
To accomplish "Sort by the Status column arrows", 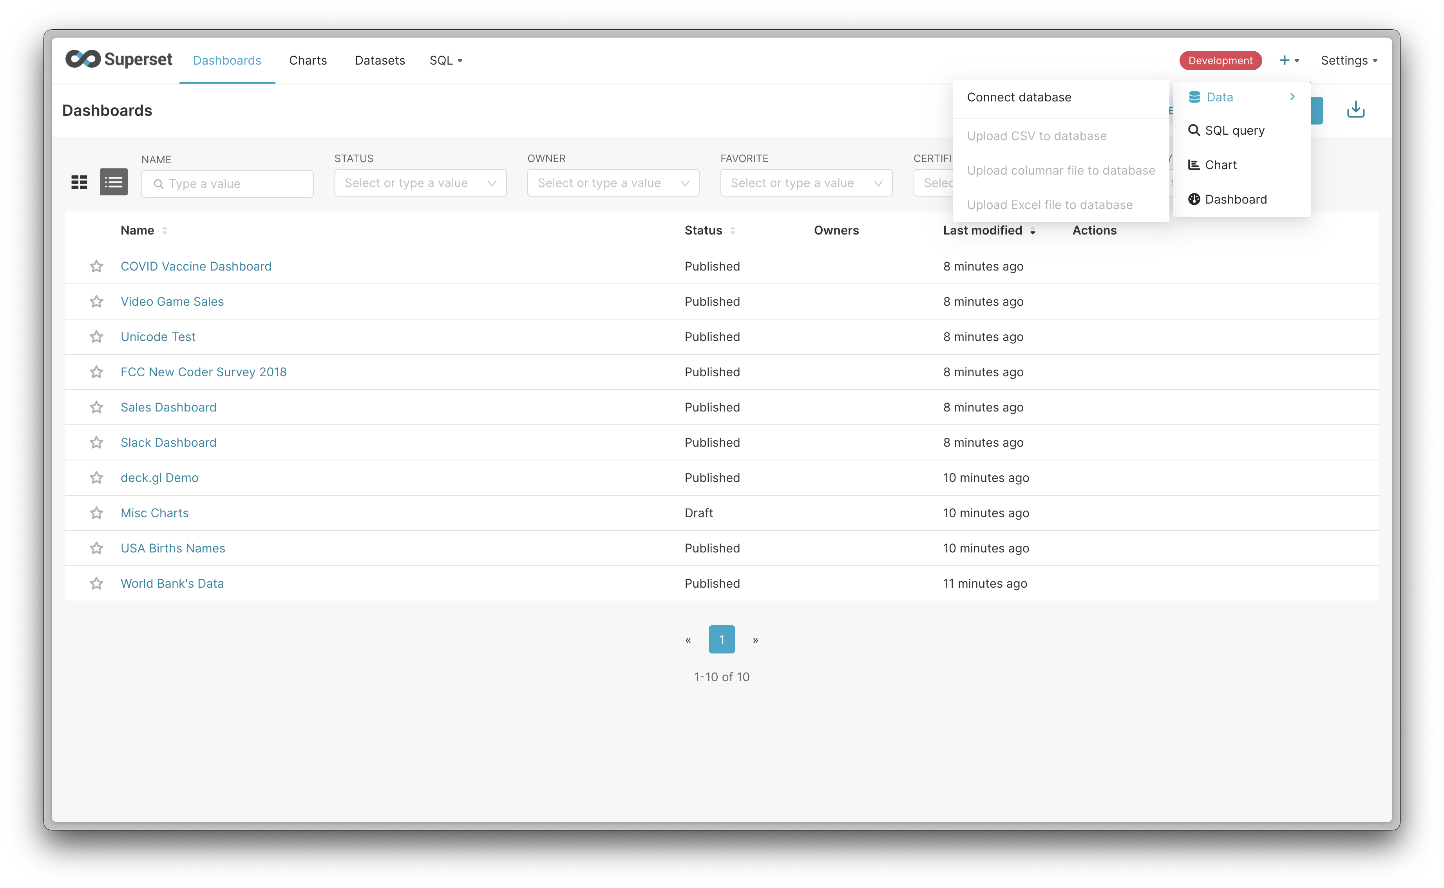I will pos(732,230).
